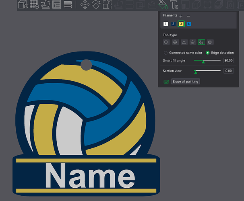Click Erase all painting button
The width and height of the screenshot is (244, 201).
[186, 82]
